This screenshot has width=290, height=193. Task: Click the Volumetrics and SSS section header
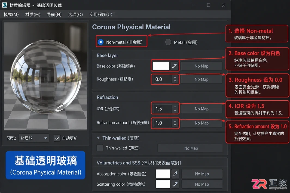pos(139,163)
